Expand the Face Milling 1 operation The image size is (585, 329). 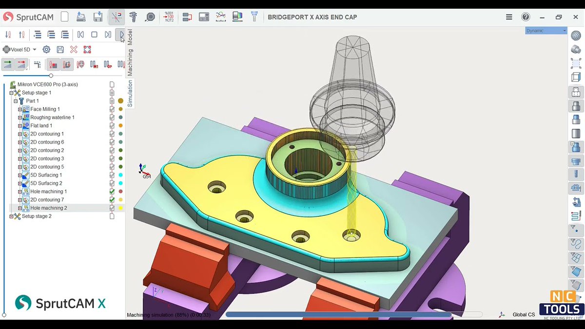pos(20,109)
